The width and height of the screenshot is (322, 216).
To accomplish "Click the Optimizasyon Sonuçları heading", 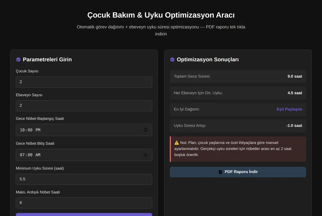I will [208, 59].
